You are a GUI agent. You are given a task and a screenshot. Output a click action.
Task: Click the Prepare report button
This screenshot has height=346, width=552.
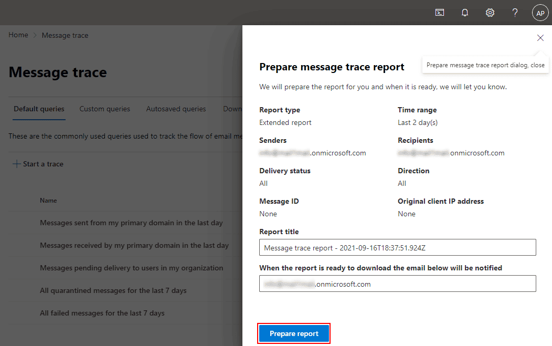[x=294, y=333]
